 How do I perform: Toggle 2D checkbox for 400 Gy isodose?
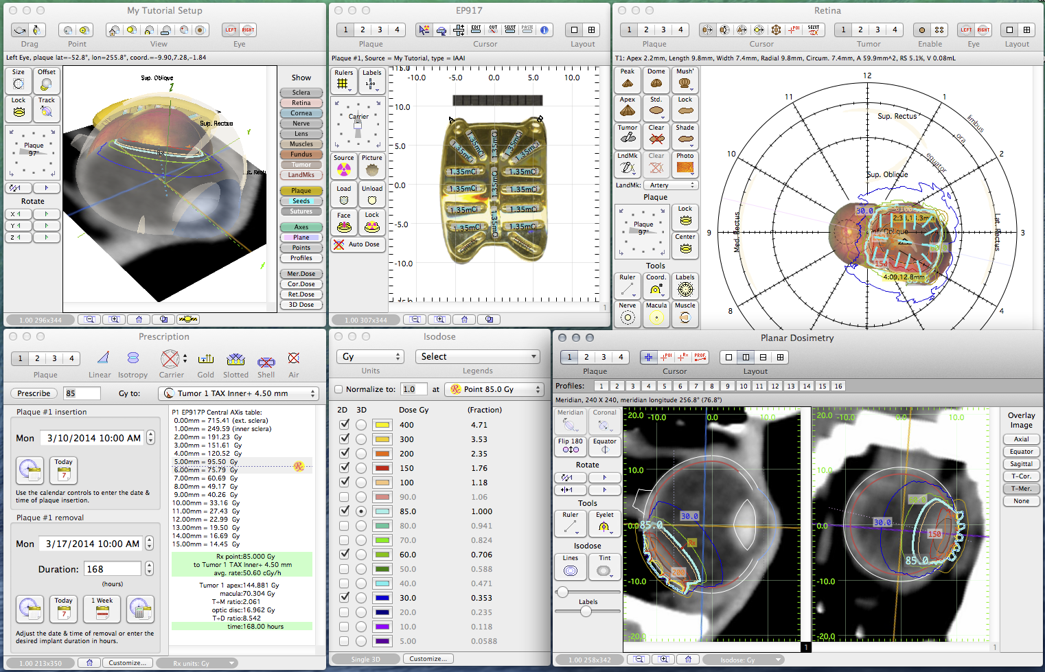(344, 425)
